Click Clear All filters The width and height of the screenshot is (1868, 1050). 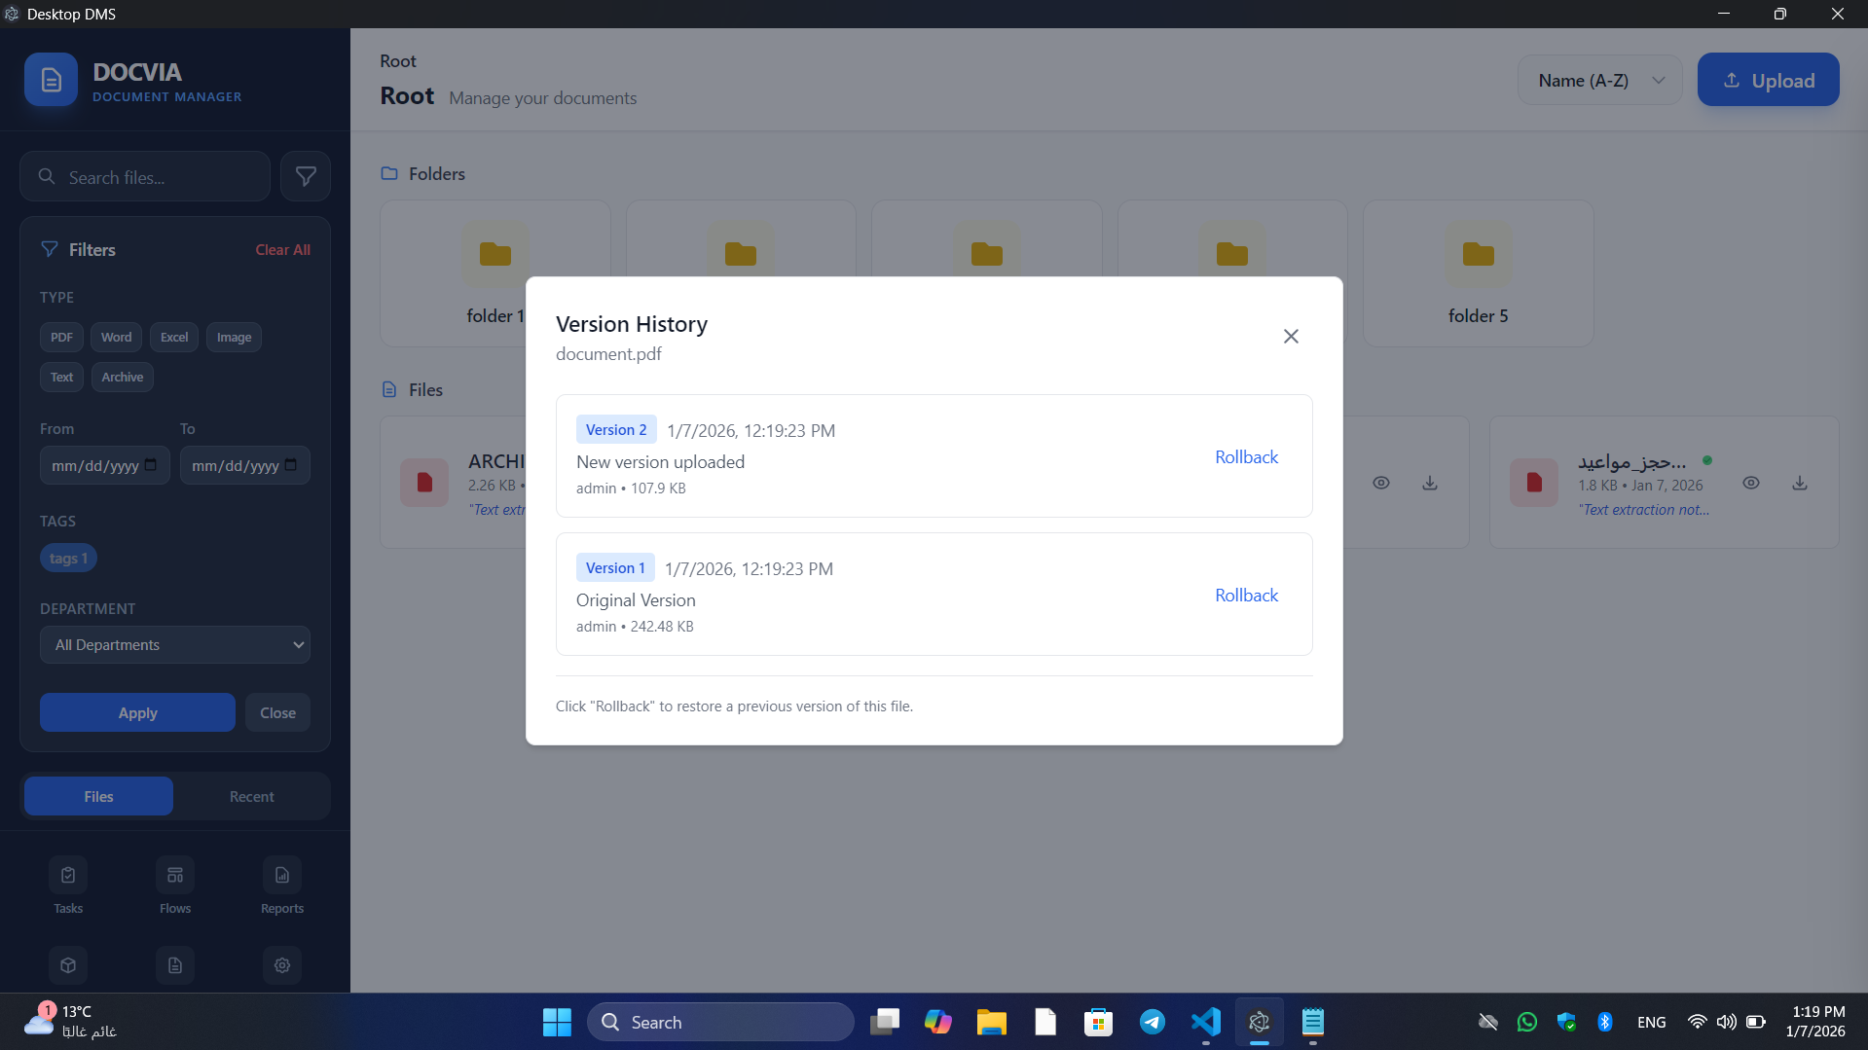(x=283, y=250)
